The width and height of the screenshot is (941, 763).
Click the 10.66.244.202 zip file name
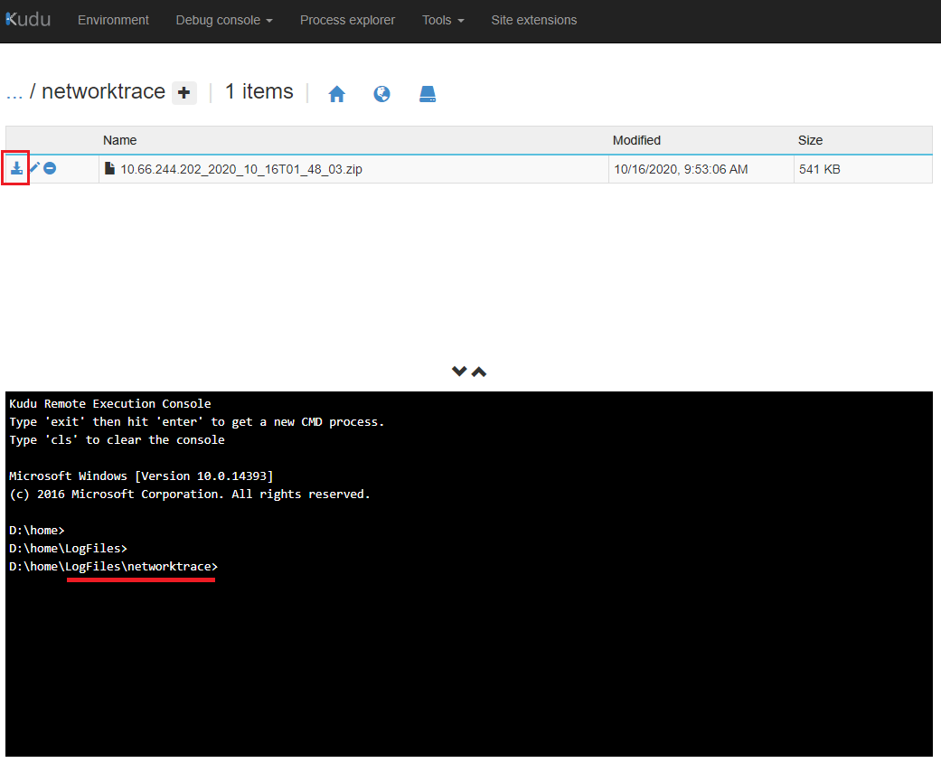click(x=240, y=169)
